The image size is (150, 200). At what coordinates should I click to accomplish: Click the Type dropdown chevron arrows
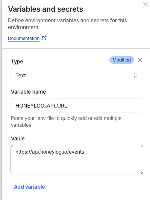135,75
